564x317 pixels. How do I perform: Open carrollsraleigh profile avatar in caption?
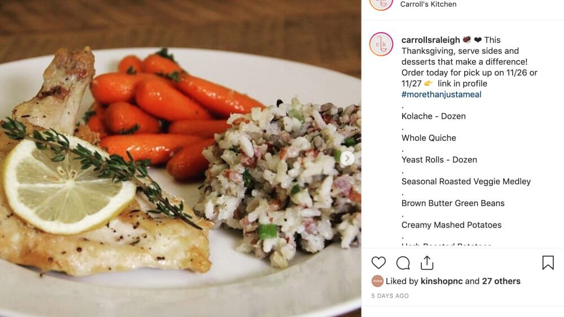click(381, 44)
